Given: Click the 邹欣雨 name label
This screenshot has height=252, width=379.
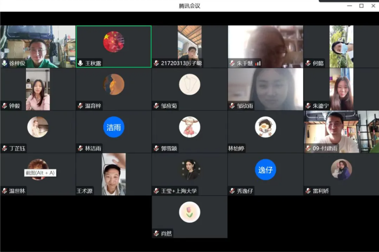Looking at the screenshot, I should 245,106.
